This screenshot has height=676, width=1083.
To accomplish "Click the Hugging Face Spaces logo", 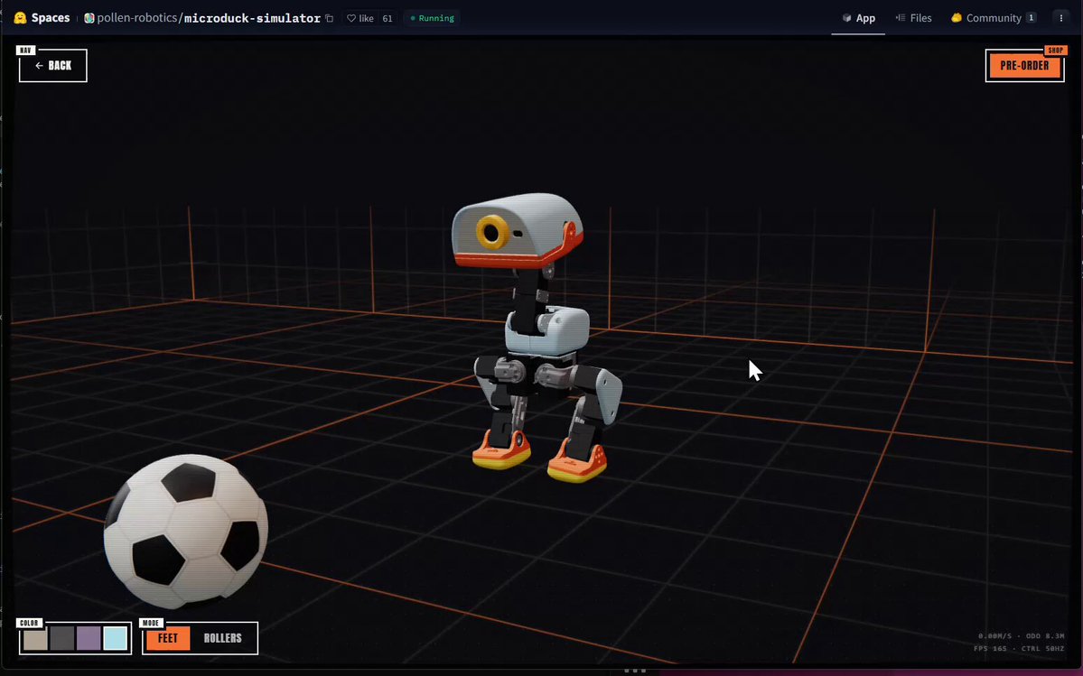I will (42, 18).
